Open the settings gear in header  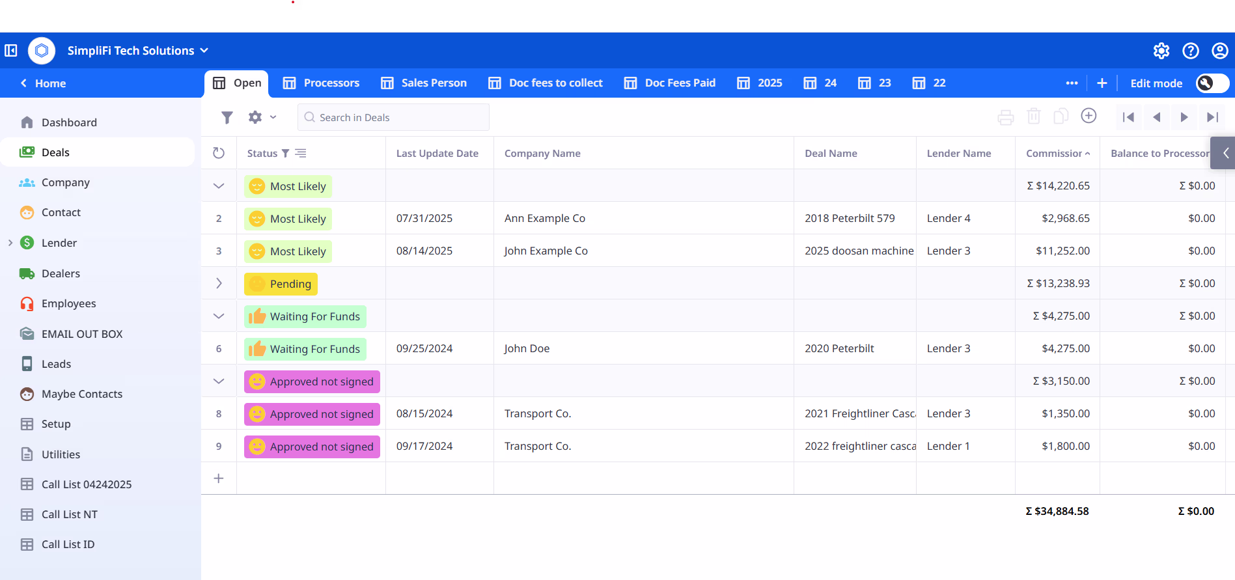[x=1161, y=51]
